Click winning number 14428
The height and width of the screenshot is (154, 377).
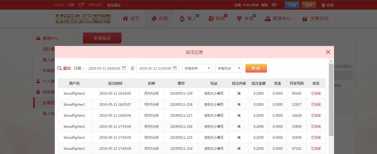[297, 116]
